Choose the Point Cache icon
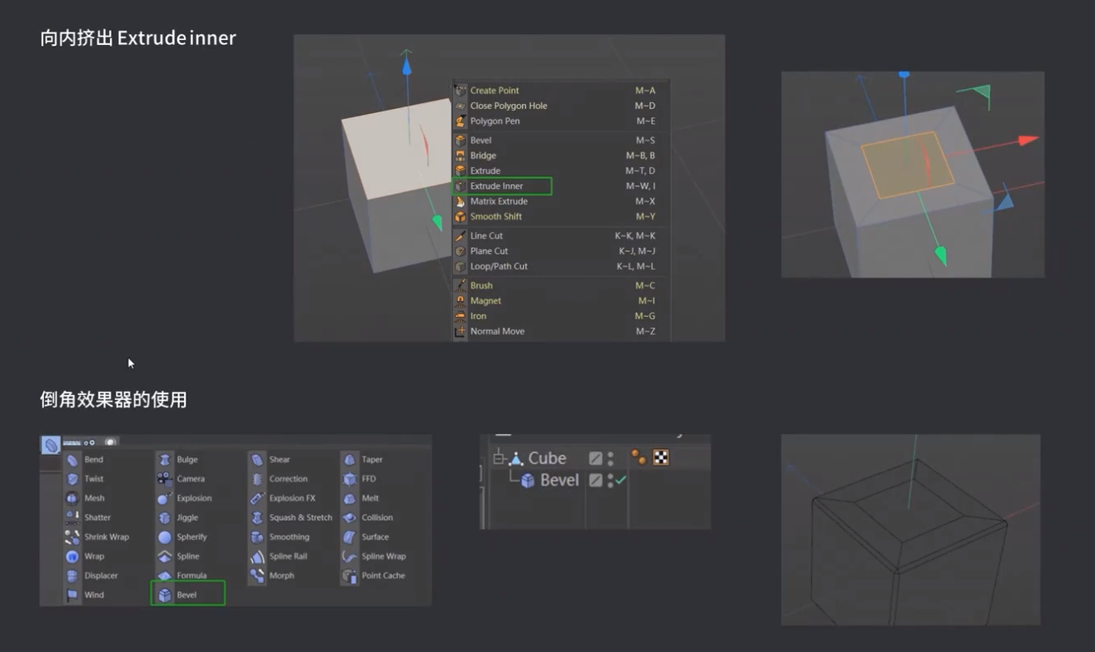Screen dimensions: 1095x652 [x=350, y=575]
